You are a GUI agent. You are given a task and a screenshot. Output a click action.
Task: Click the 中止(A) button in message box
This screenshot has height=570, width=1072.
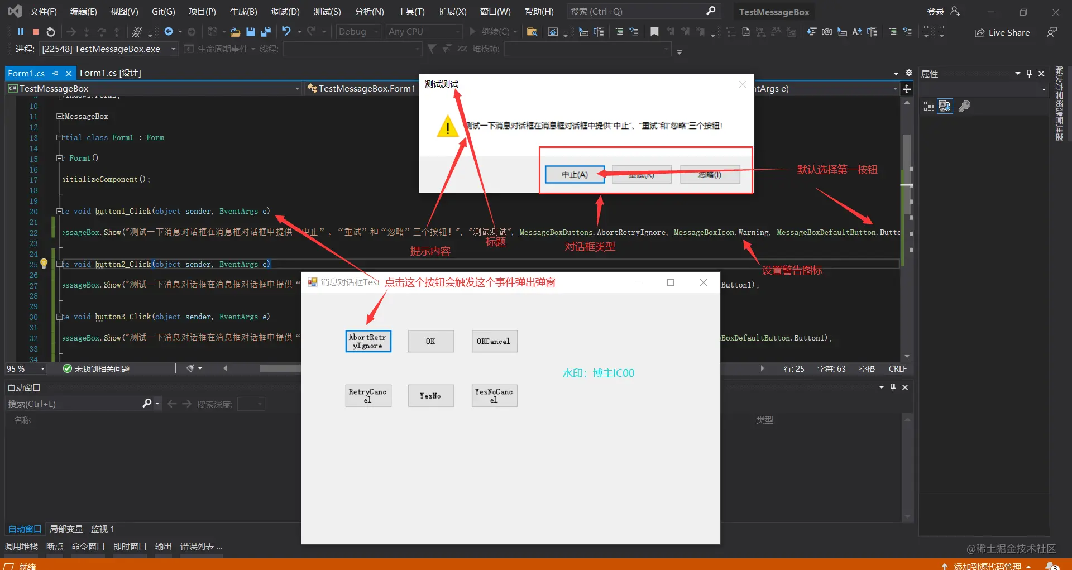click(575, 175)
